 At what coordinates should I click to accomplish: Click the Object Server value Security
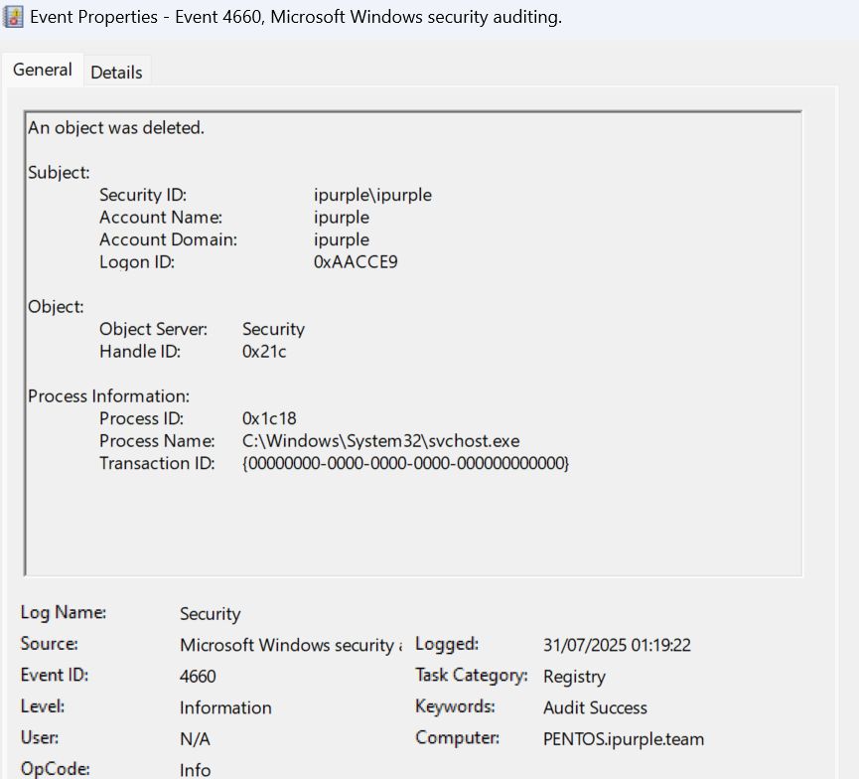273,329
